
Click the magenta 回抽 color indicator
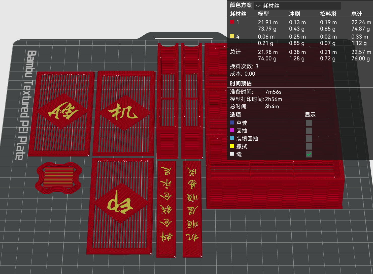[x=232, y=130]
